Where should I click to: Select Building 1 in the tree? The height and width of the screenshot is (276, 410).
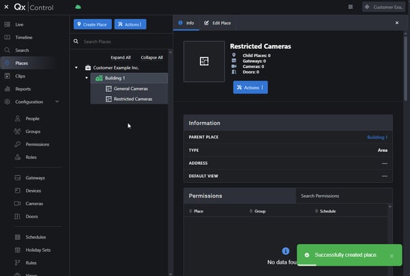pos(129,78)
